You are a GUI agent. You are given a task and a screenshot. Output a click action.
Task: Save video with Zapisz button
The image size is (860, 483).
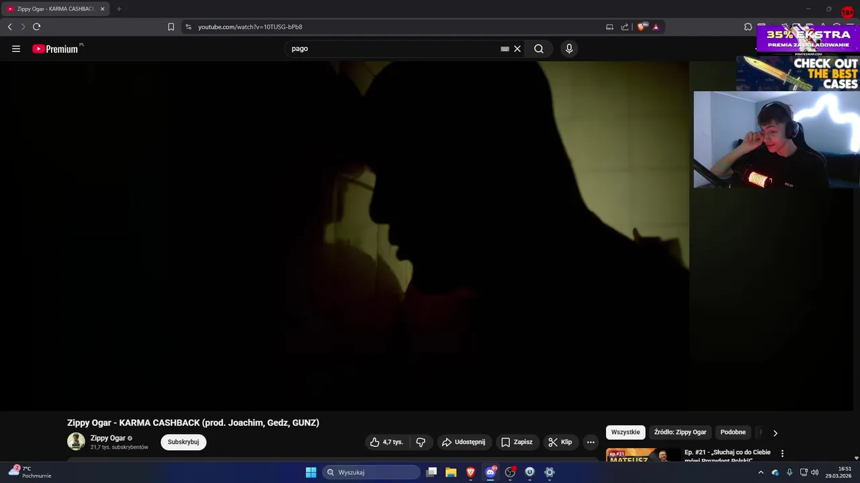(517, 442)
